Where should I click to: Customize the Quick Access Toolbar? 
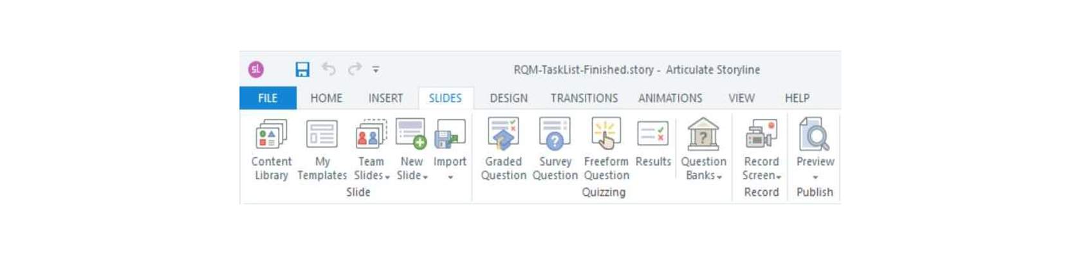[376, 69]
